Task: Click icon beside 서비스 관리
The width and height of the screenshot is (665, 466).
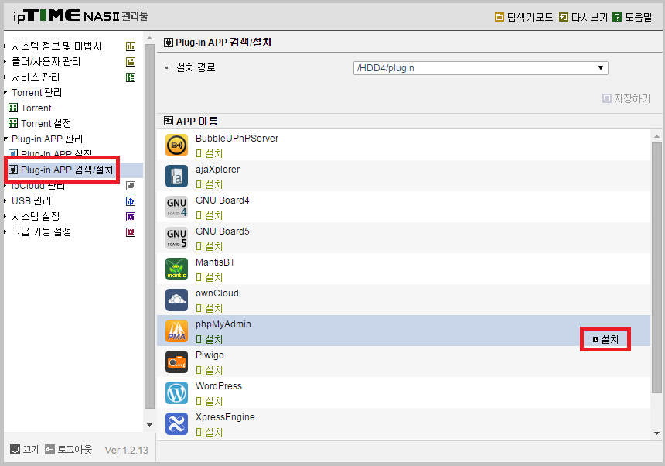Action: pyautogui.click(x=131, y=77)
